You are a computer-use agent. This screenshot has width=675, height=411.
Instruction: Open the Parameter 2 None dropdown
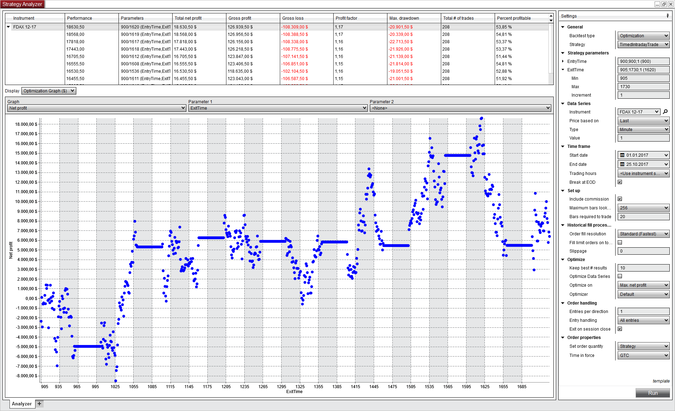tap(460, 108)
